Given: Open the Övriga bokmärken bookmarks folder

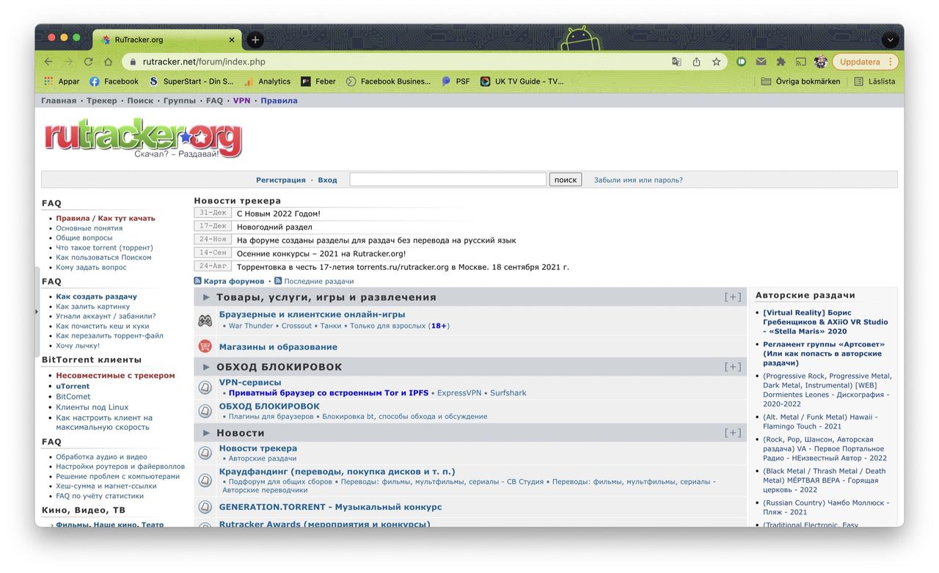Looking at the screenshot, I should pos(801,81).
